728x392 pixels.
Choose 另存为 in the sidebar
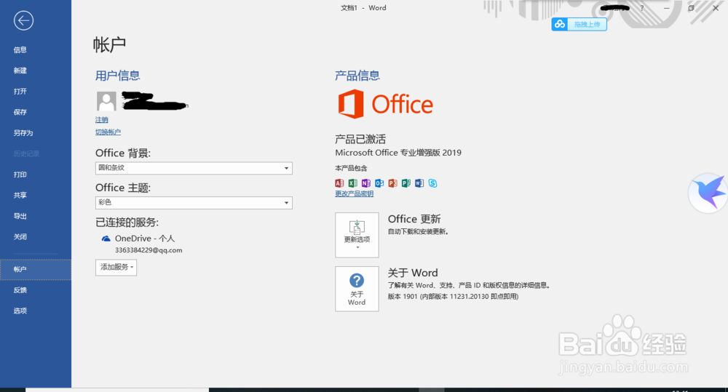[x=36, y=133]
